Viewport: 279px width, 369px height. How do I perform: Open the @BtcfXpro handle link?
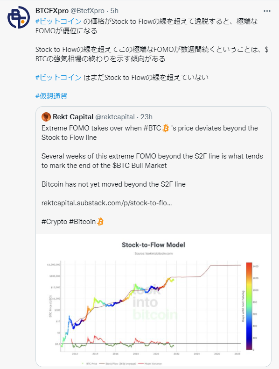87,11
